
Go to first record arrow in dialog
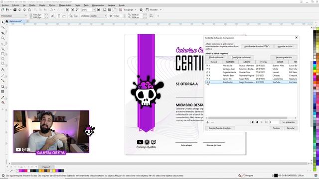pyautogui.click(x=252, y=122)
